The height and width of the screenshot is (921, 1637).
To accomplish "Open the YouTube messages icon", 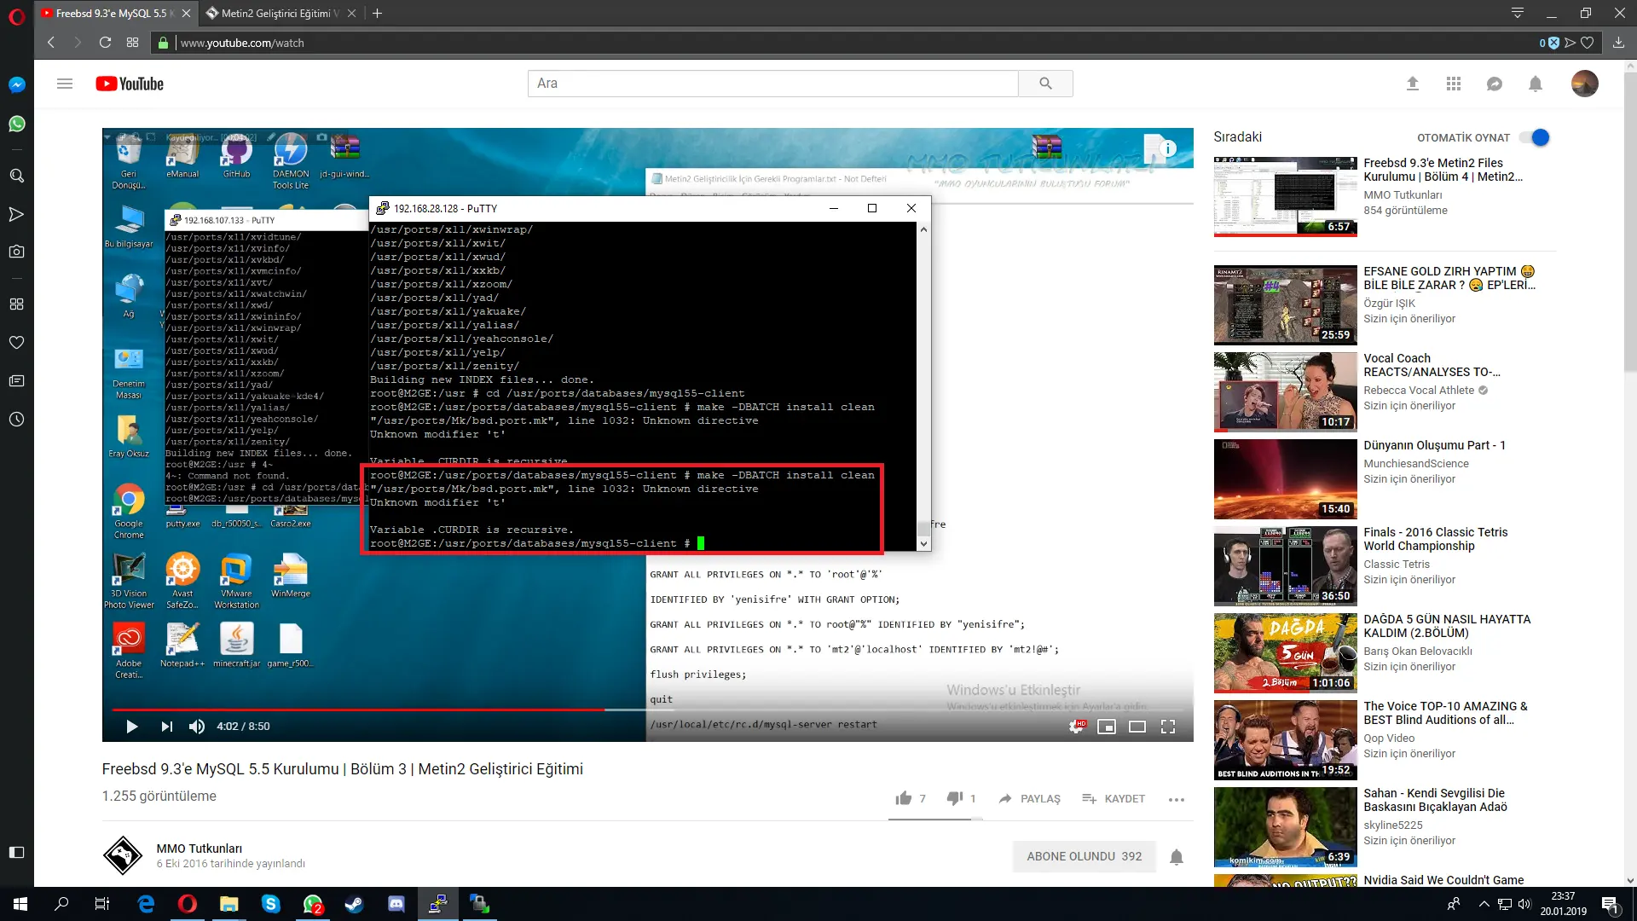I will coord(1495,84).
